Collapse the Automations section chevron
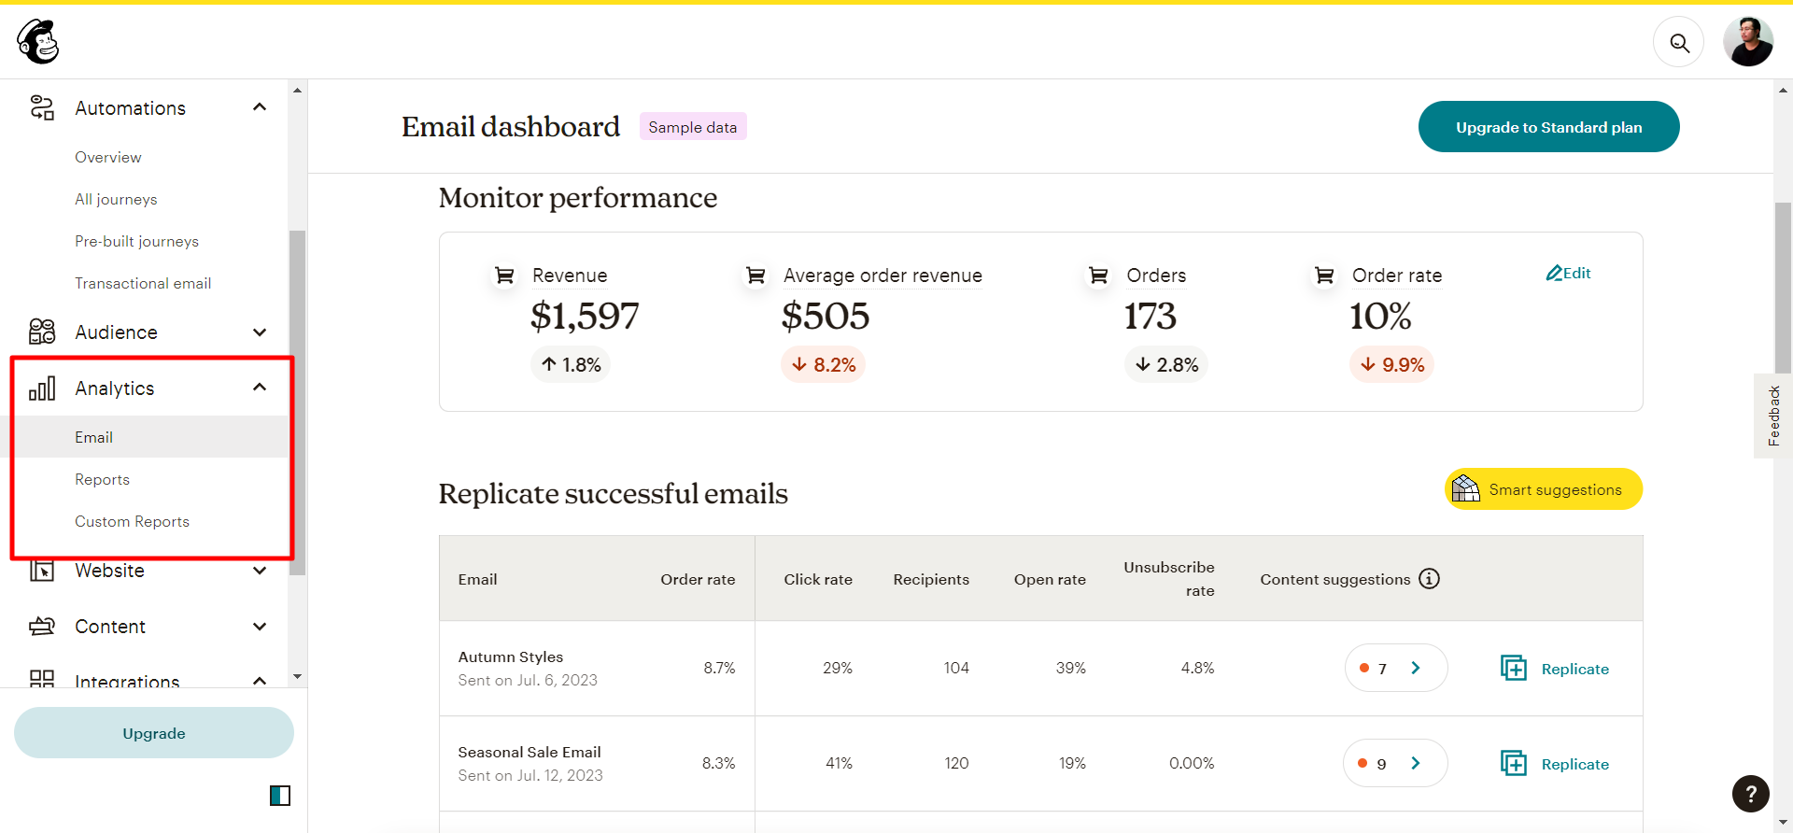 [x=260, y=107]
